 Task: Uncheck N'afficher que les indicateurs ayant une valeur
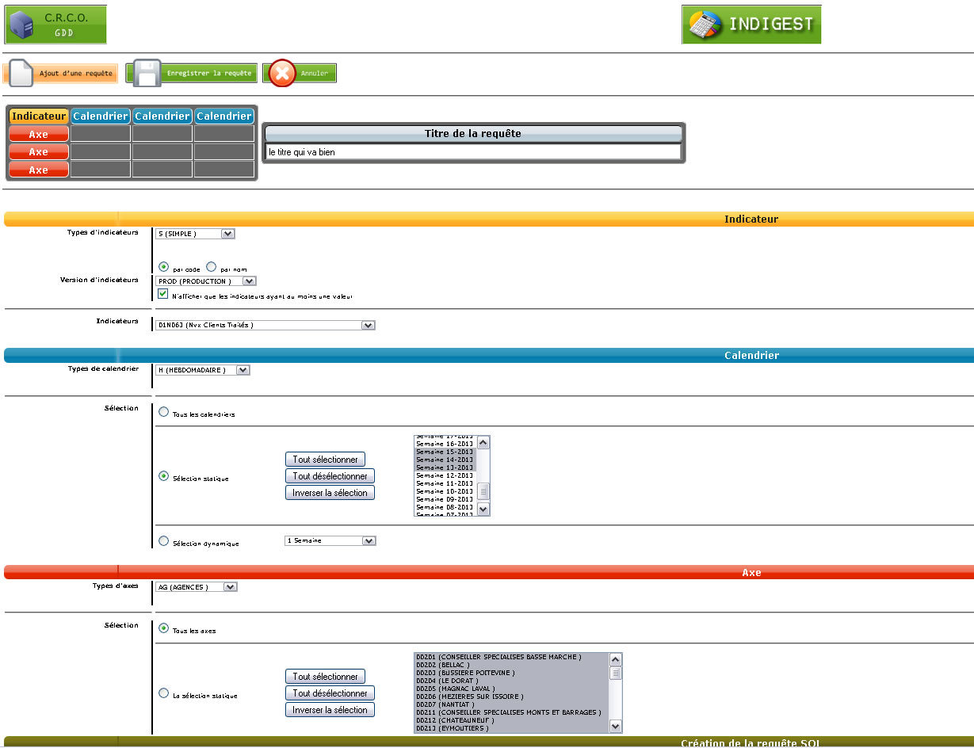163,294
